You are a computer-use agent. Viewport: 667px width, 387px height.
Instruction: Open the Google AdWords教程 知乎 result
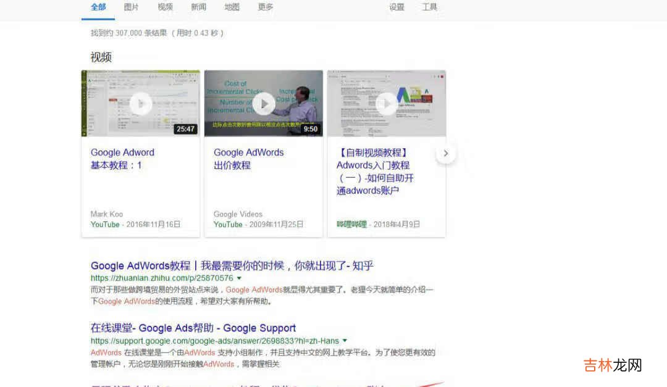tap(232, 265)
